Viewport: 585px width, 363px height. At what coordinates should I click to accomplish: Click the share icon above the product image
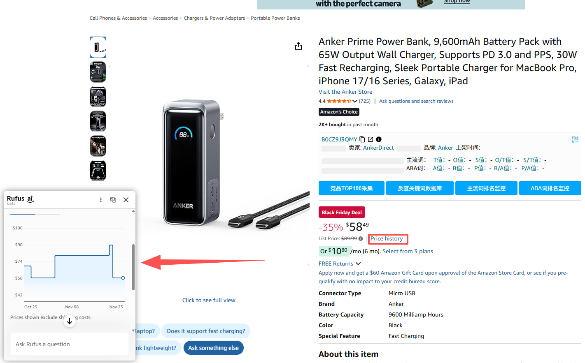tap(298, 46)
